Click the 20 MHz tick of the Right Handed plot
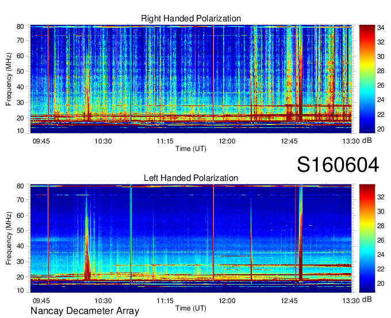This screenshot has width=391, height=318. tap(20, 118)
